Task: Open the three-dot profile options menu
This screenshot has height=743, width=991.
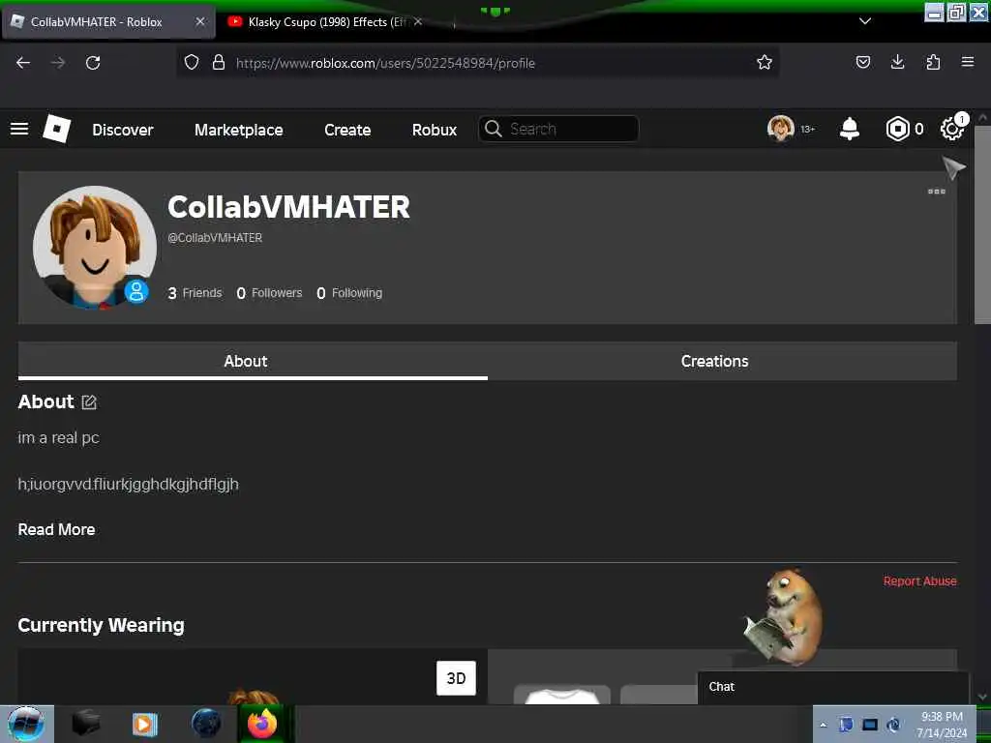Action: click(x=936, y=192)
